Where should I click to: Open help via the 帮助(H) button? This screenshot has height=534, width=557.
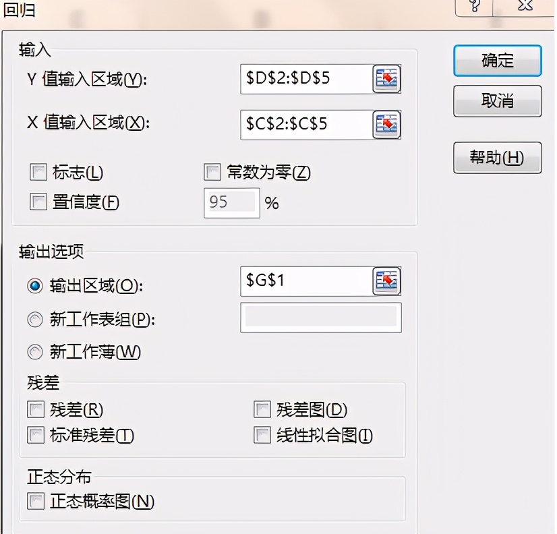pyautogui.click(x=497, y=158)
